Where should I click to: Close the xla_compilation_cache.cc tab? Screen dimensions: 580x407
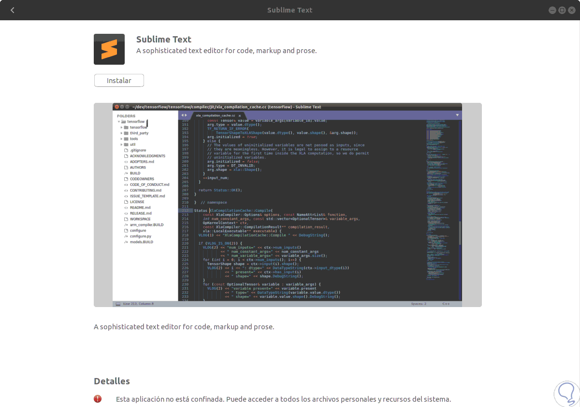[239, 116]
